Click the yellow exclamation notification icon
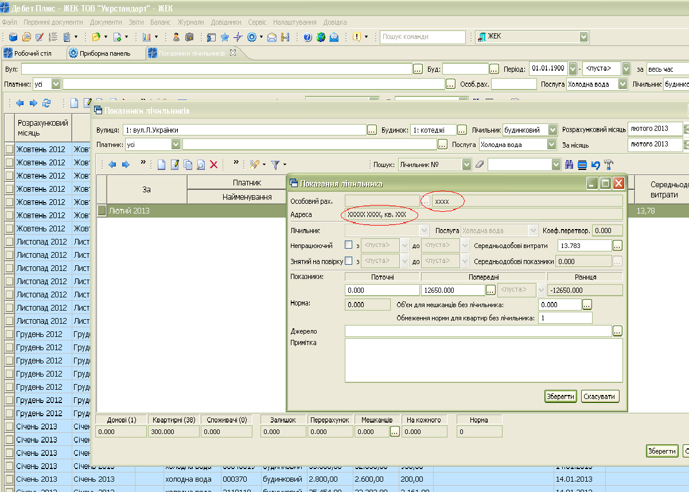689x492 pixels. (x=357, y=37)
